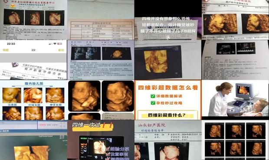Click the 2/2 page indicator
Screen dimensions: 269x160
(33, 50)
